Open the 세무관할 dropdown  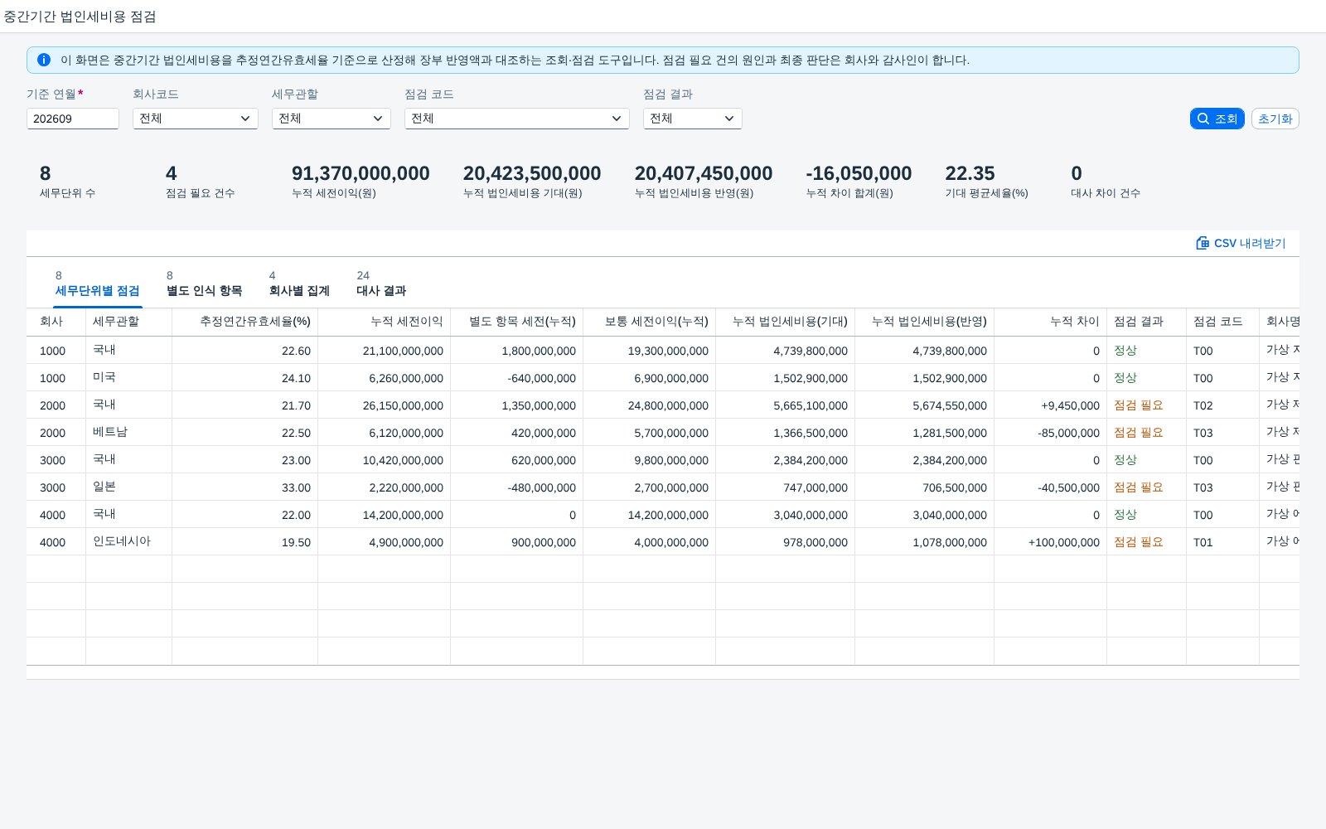pyautogui.click(x=331, y=119)
